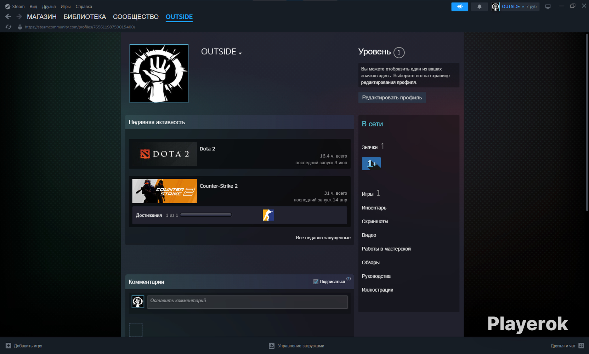The height and width of the screenshot is (354, 589).
Task: Switch to Big Picture mode monitor icon
Action: pyautogui.click(x=548, y=7)
